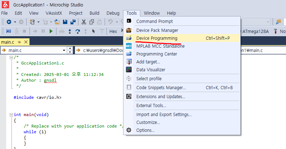Click the Open File folder icon
Viewport: 286px width, 149px height.
pos(57,22)
